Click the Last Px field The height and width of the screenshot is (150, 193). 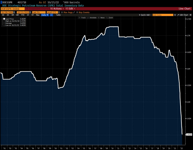pos(39,12)
